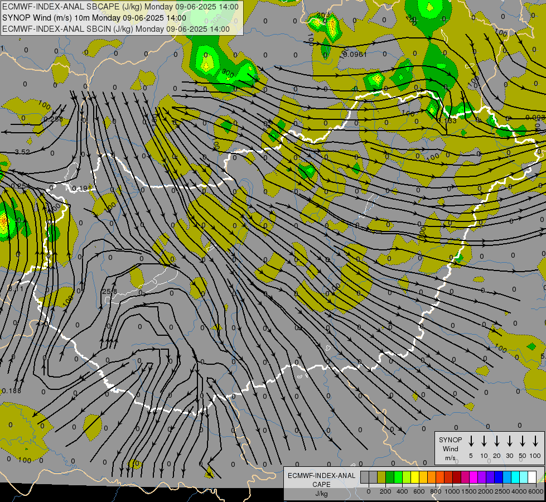Image resolution: width=546 pixels, height=502 pixels.
Task: Click the '0.0961' value on the map
Action: tap(355, 54)
